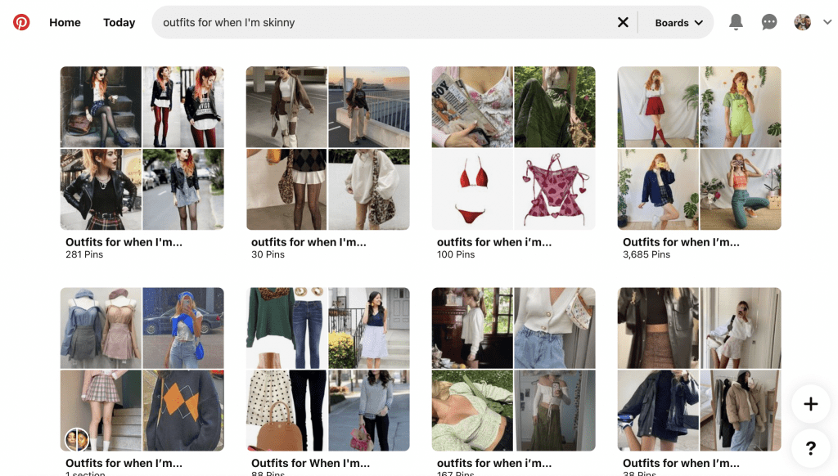Click the collaborator avatars on plaid skirt board
This screenshot has width=838, height=476.
coord(76,439)
